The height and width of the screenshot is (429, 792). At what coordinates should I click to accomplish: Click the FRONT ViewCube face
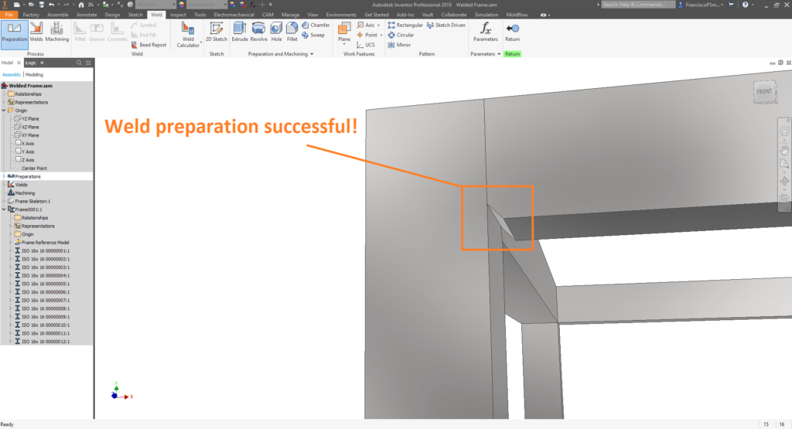click(764, 91)
